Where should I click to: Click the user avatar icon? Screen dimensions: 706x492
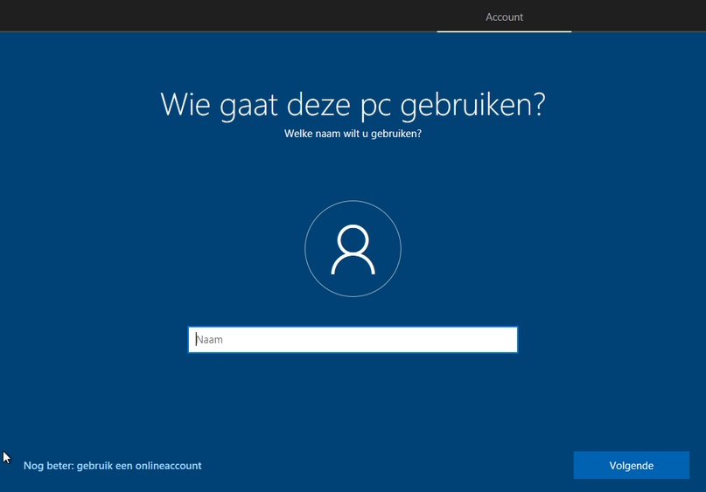point(353,249)
